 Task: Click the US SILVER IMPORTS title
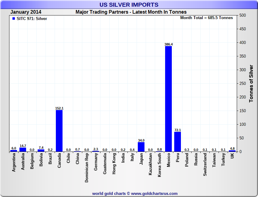[x=129, y=5]
